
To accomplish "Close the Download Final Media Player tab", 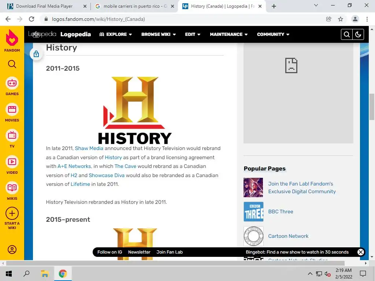I will [85, 7].
